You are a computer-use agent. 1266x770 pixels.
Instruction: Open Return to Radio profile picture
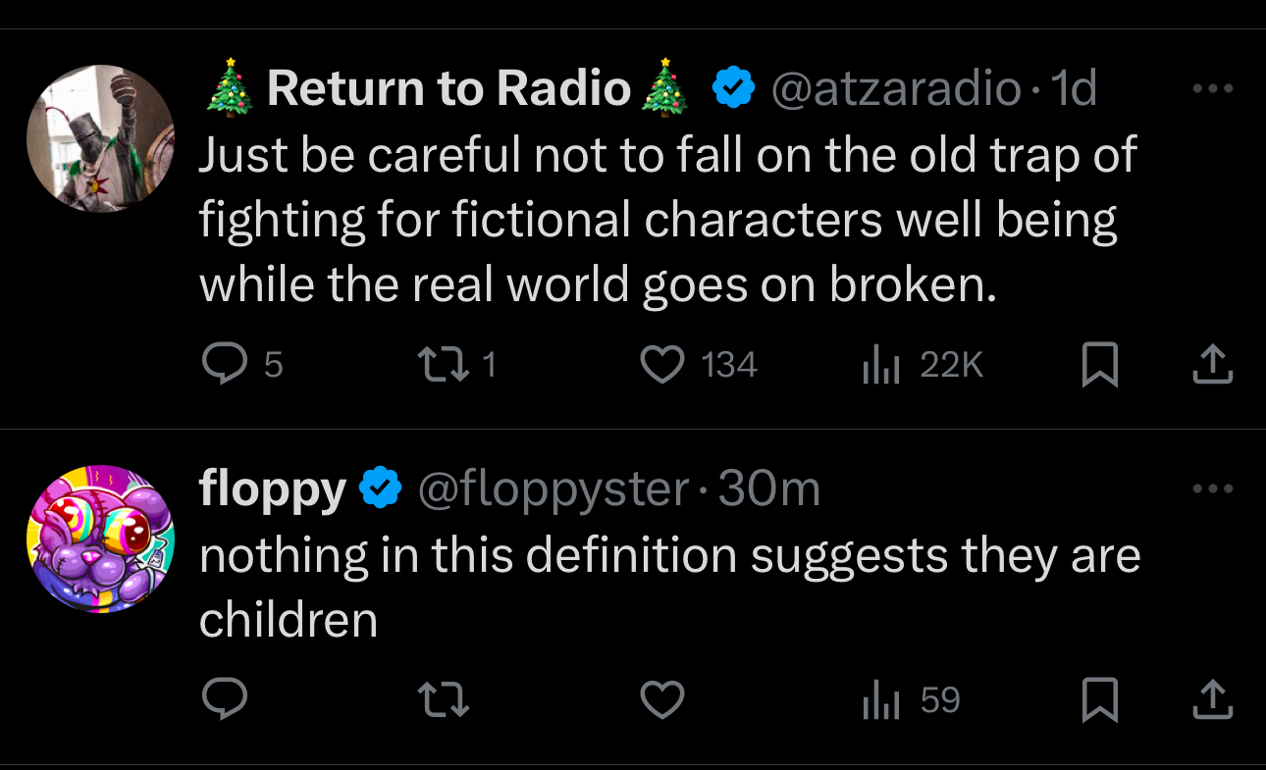coord(100,138)
